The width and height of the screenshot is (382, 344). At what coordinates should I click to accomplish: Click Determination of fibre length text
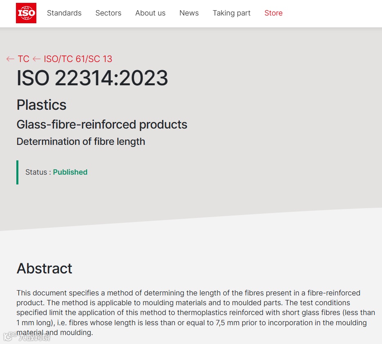[80, 142]
